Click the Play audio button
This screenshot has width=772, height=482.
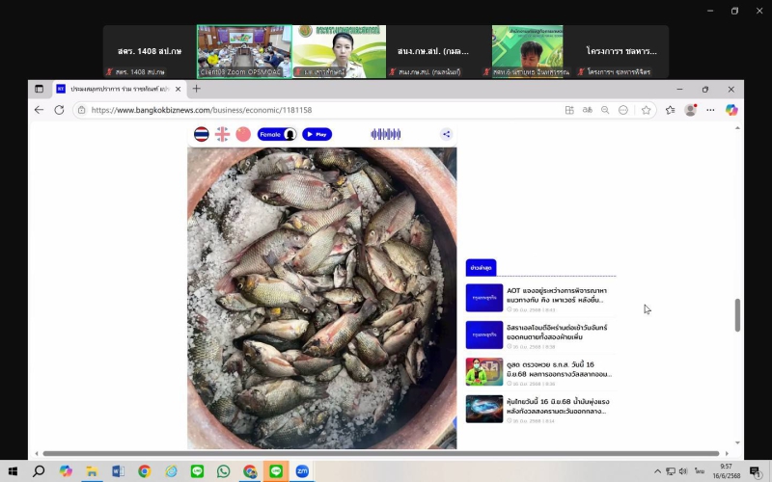(317, 134)
